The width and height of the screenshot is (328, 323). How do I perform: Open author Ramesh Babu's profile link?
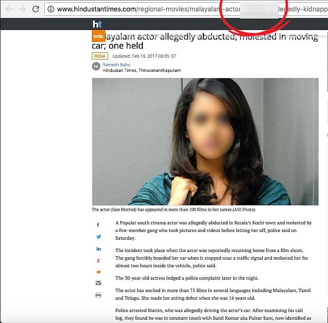click(116, 65)
